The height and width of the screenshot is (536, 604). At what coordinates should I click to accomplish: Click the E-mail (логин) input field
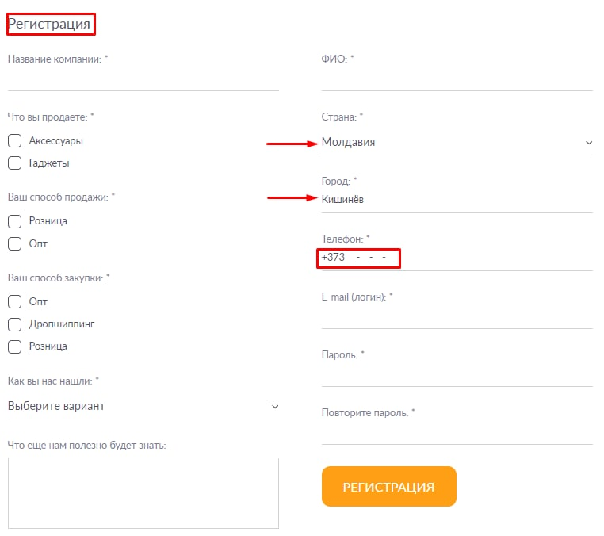pyautogui.click(x=457, y=317)
